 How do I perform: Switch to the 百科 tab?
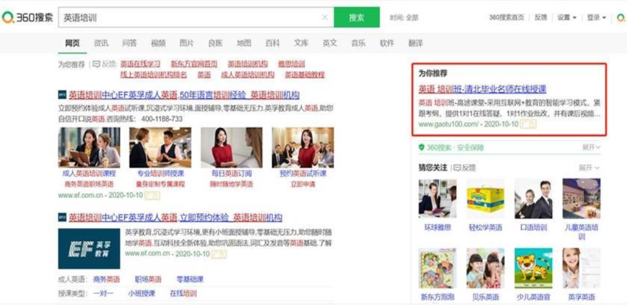pyautogui.click(x=272, y=43)
